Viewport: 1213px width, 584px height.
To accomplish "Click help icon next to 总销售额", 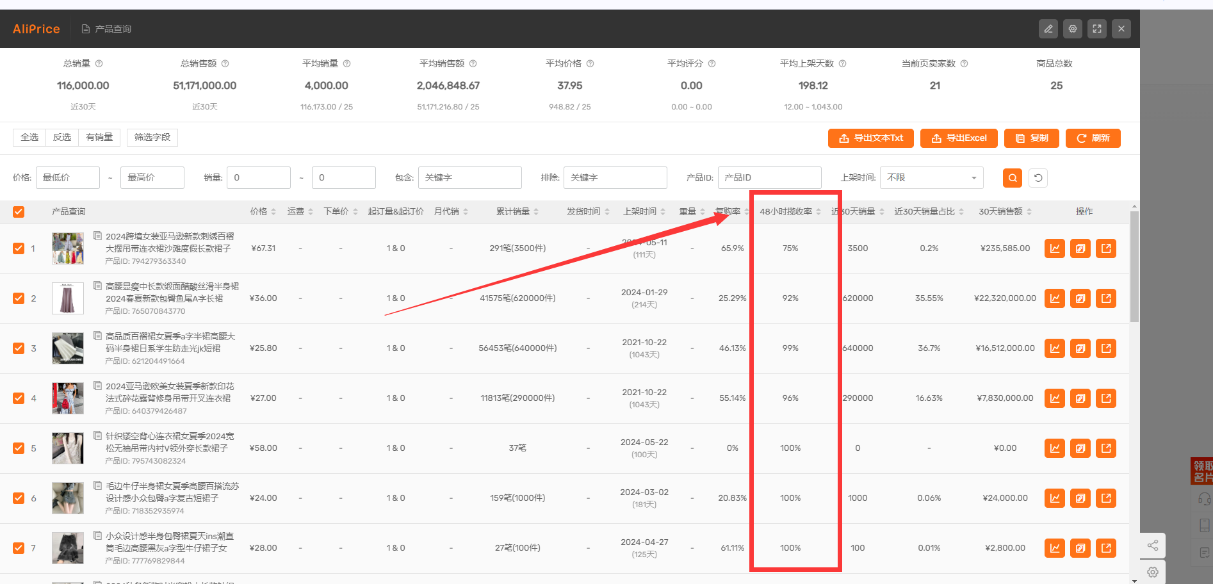I will point(225,63).
